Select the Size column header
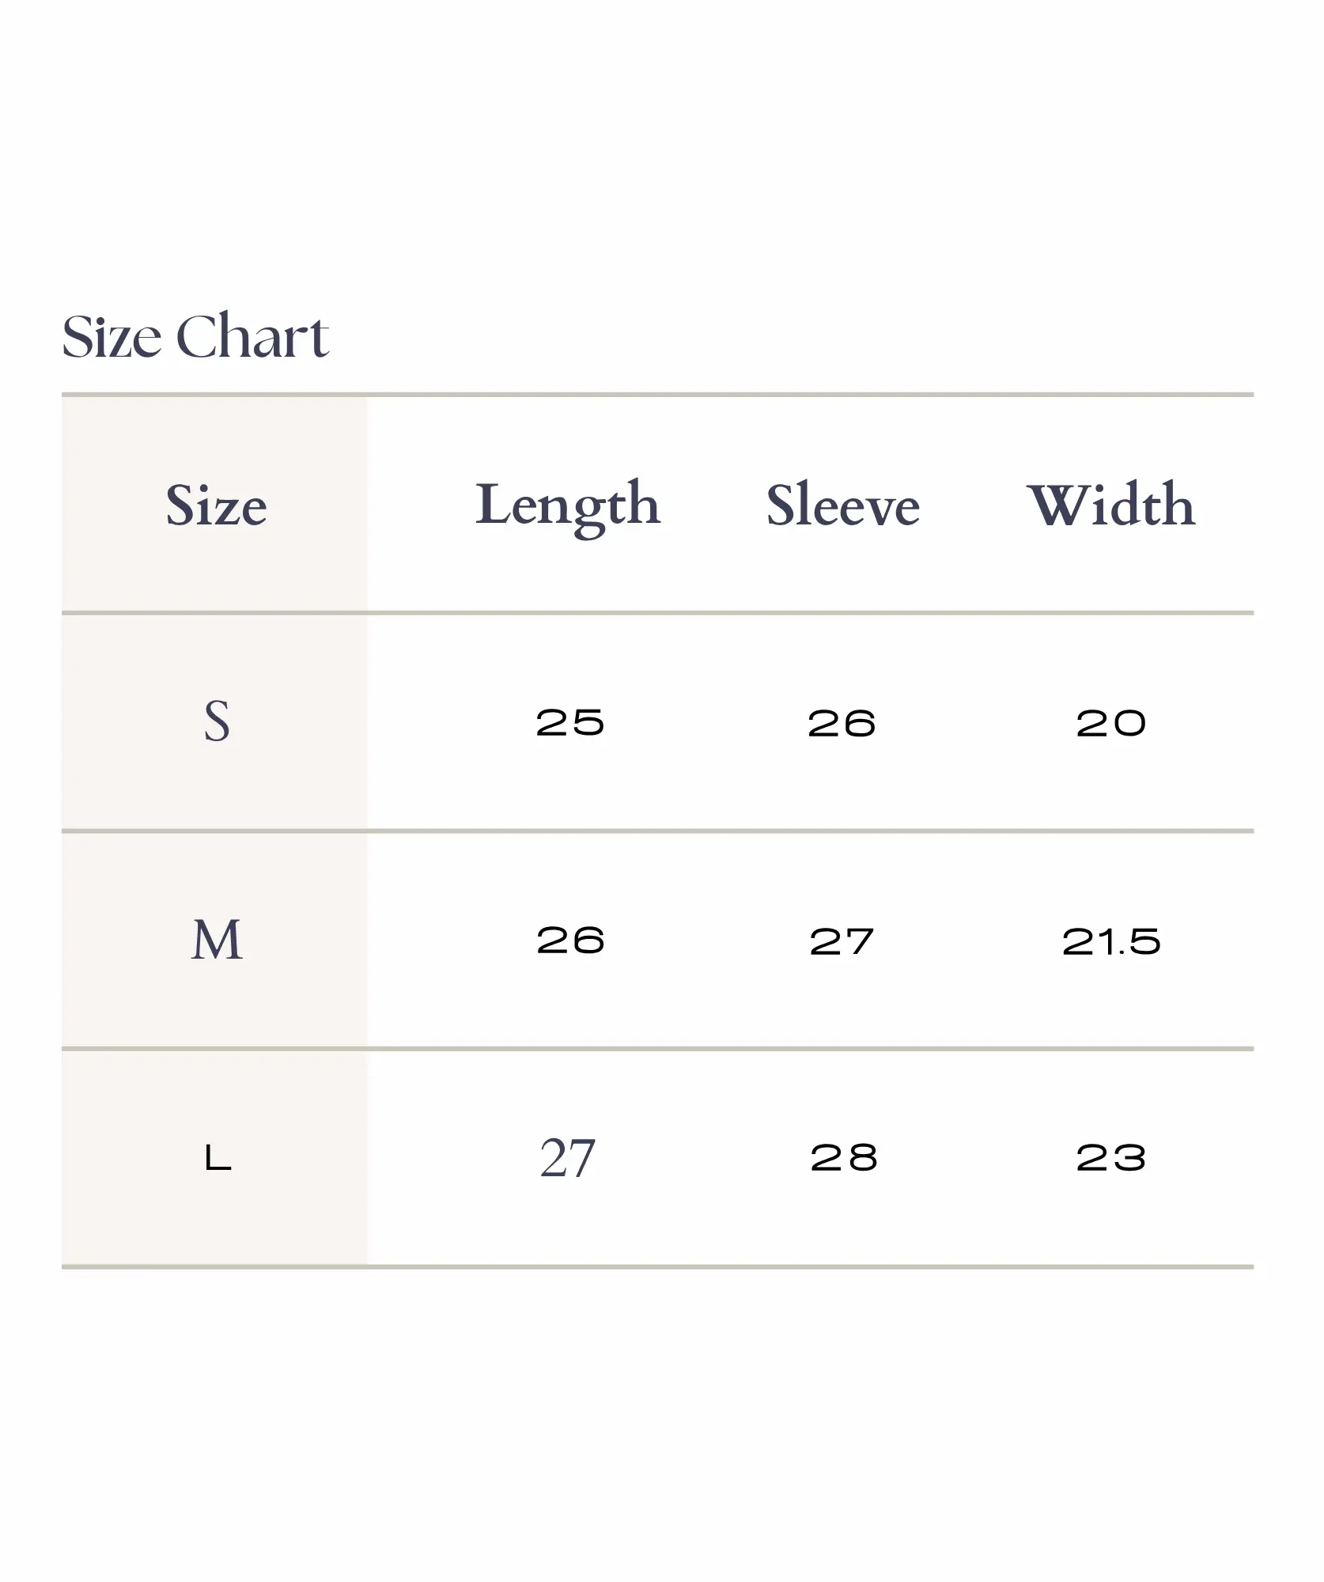 click(216, 505)
